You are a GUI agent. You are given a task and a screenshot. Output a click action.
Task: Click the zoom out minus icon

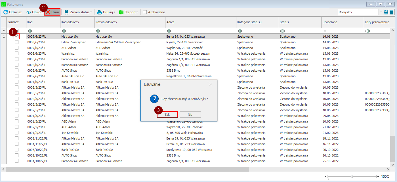click(326, 177)
